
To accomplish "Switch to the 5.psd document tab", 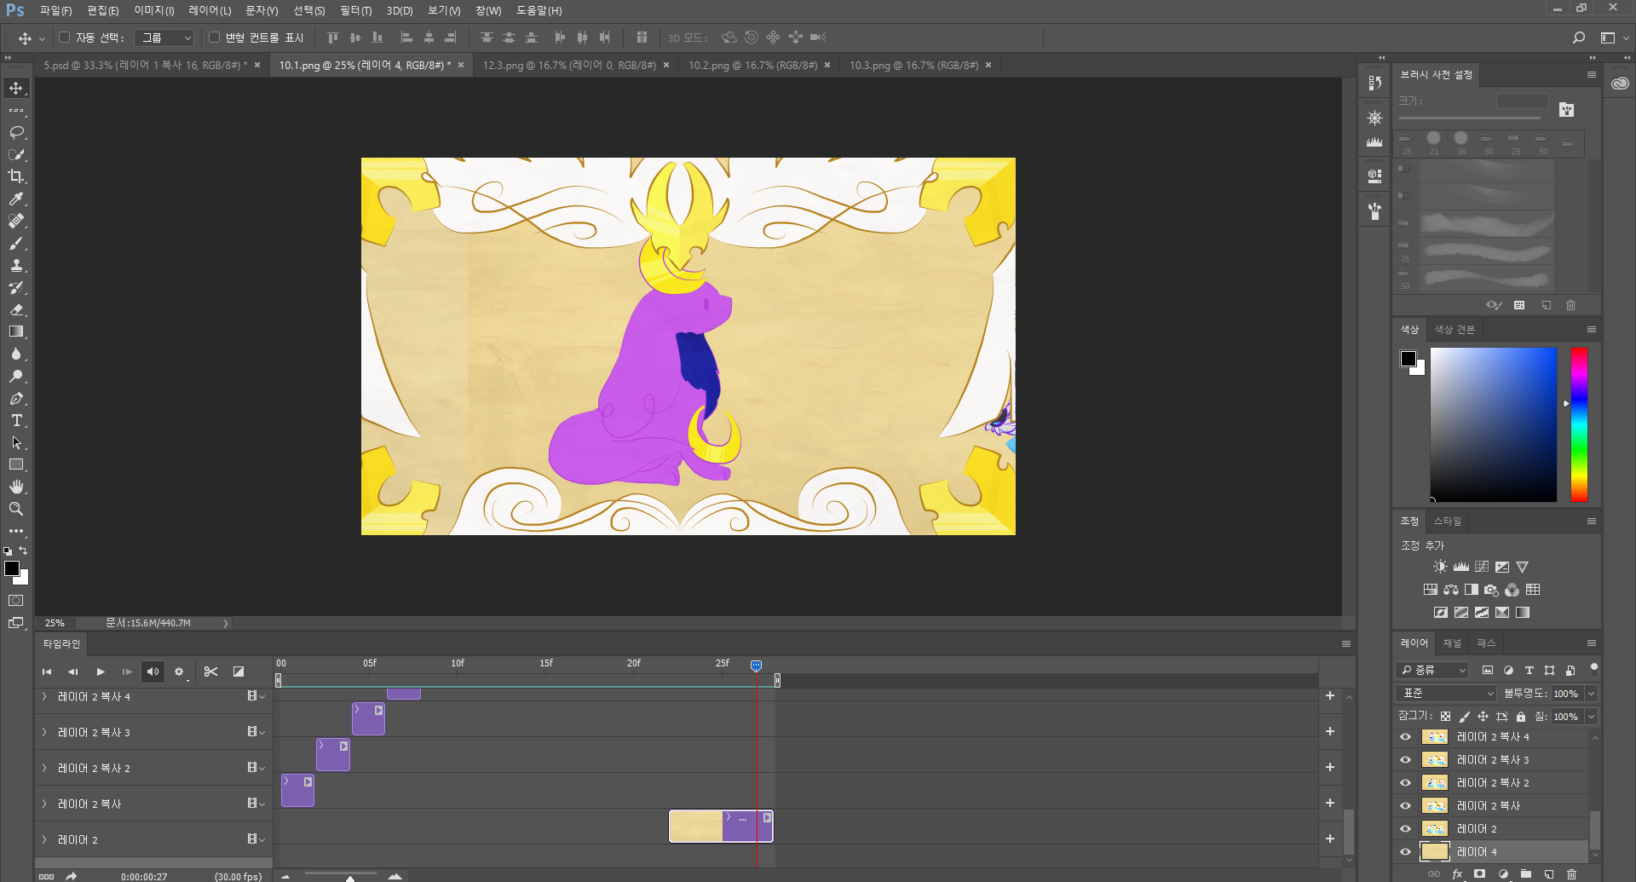I will [x=146, y=66].
